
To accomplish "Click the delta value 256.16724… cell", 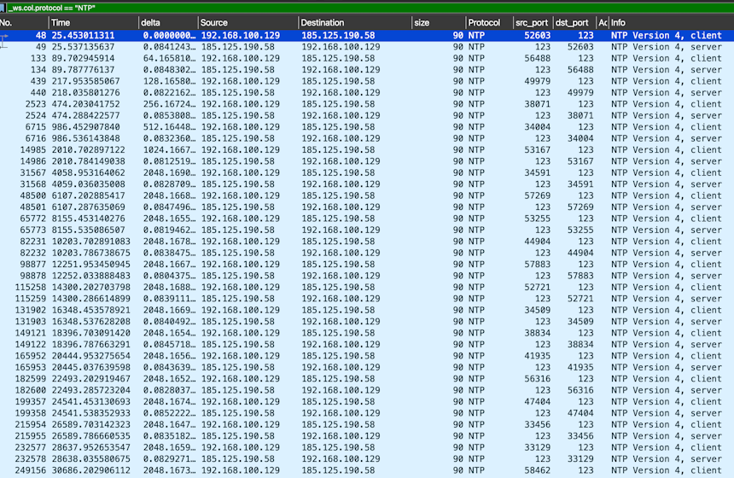I will (169, 104).
